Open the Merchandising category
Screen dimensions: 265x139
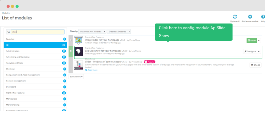coord(35,105)
